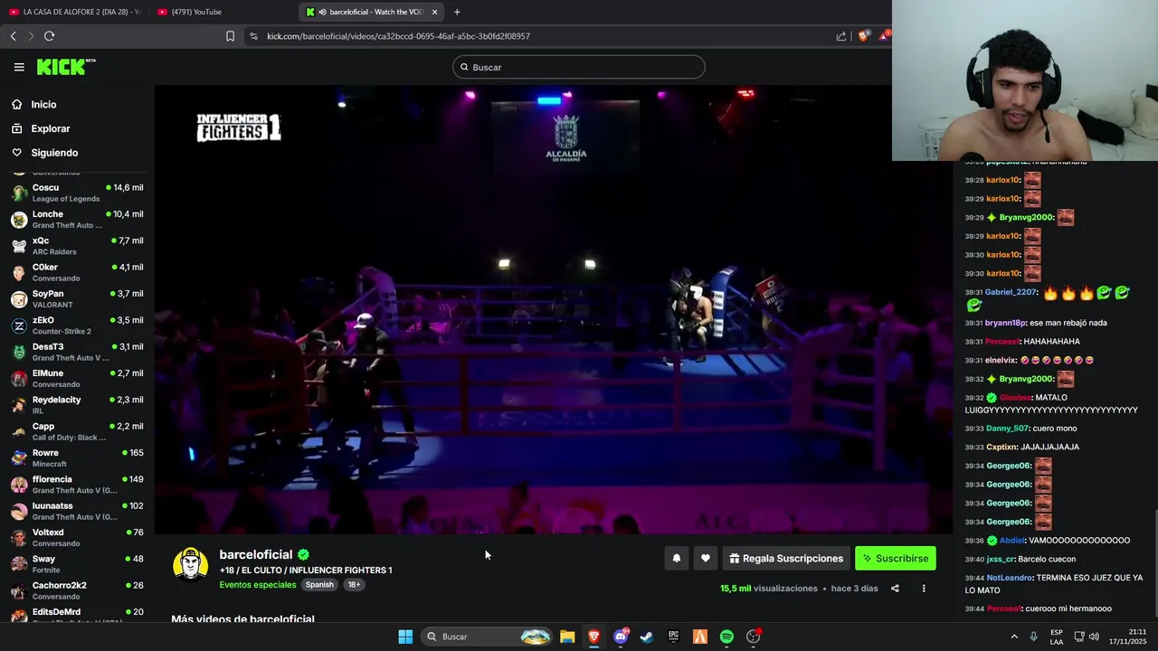Open site settings icon beside URL
1158x651 pixels.
(x=253, y=36)
